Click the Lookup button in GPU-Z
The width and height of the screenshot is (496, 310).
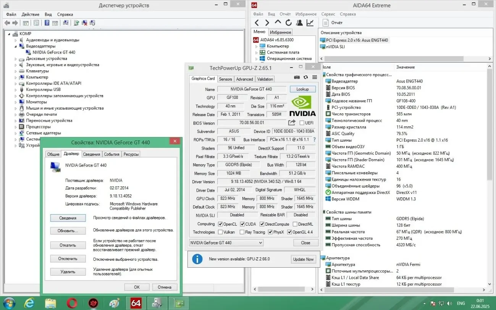pos(302,89)
